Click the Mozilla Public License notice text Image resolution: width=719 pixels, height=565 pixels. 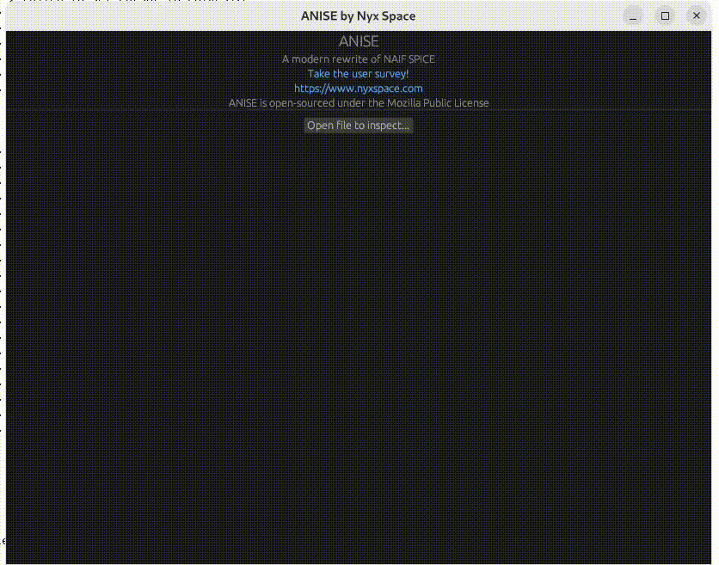pos(359,103)
